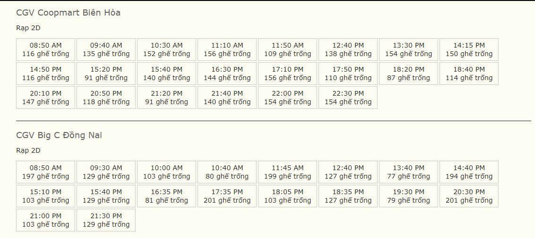This screenshot has width=535, height=238.
Task: Select the 17:10 PM showtime with 156 seats
Action: coord(287,74)
